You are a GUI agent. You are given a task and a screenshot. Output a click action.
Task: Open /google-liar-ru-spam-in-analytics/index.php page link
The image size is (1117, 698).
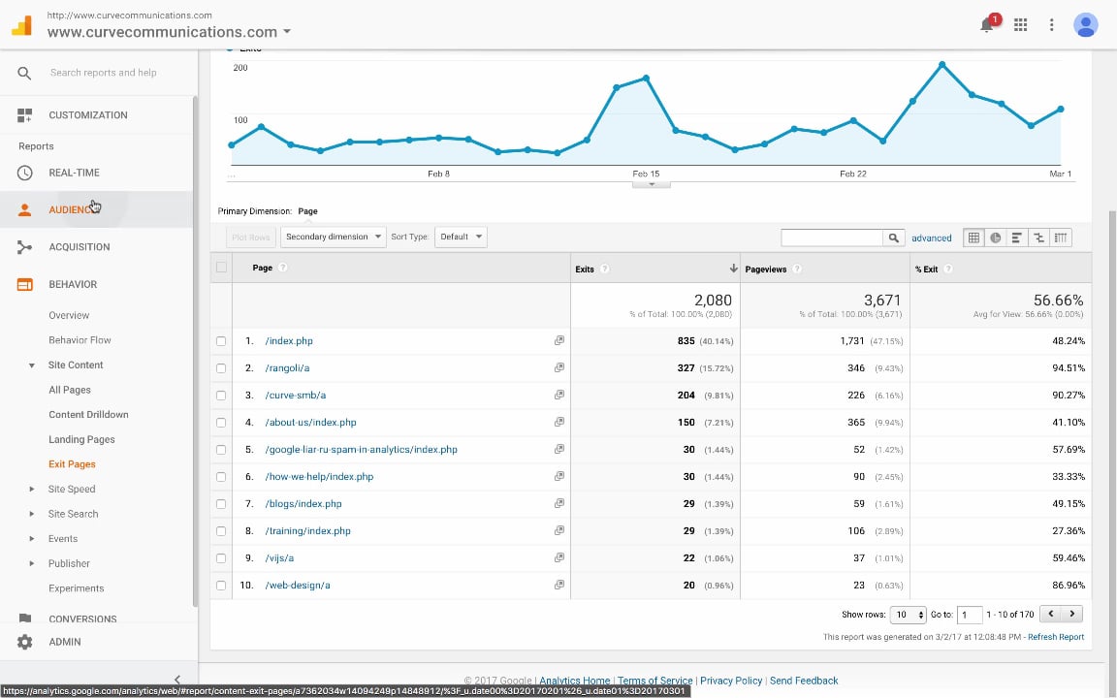coord(361,450)
